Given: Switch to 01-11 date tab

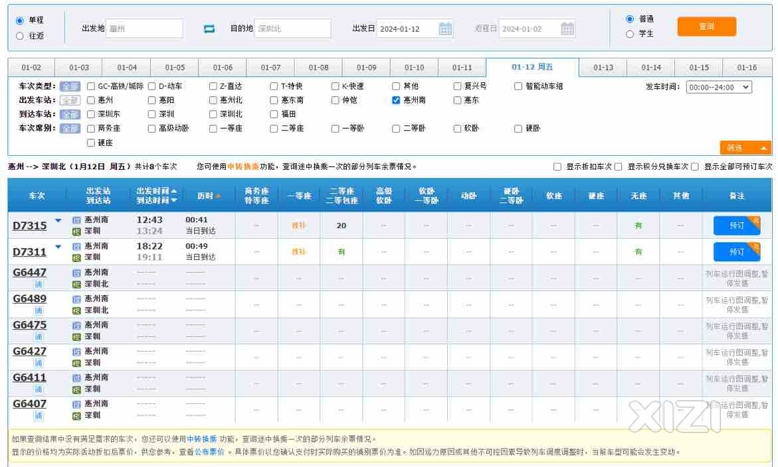Looking at the screenshot, I should [462, 68].
